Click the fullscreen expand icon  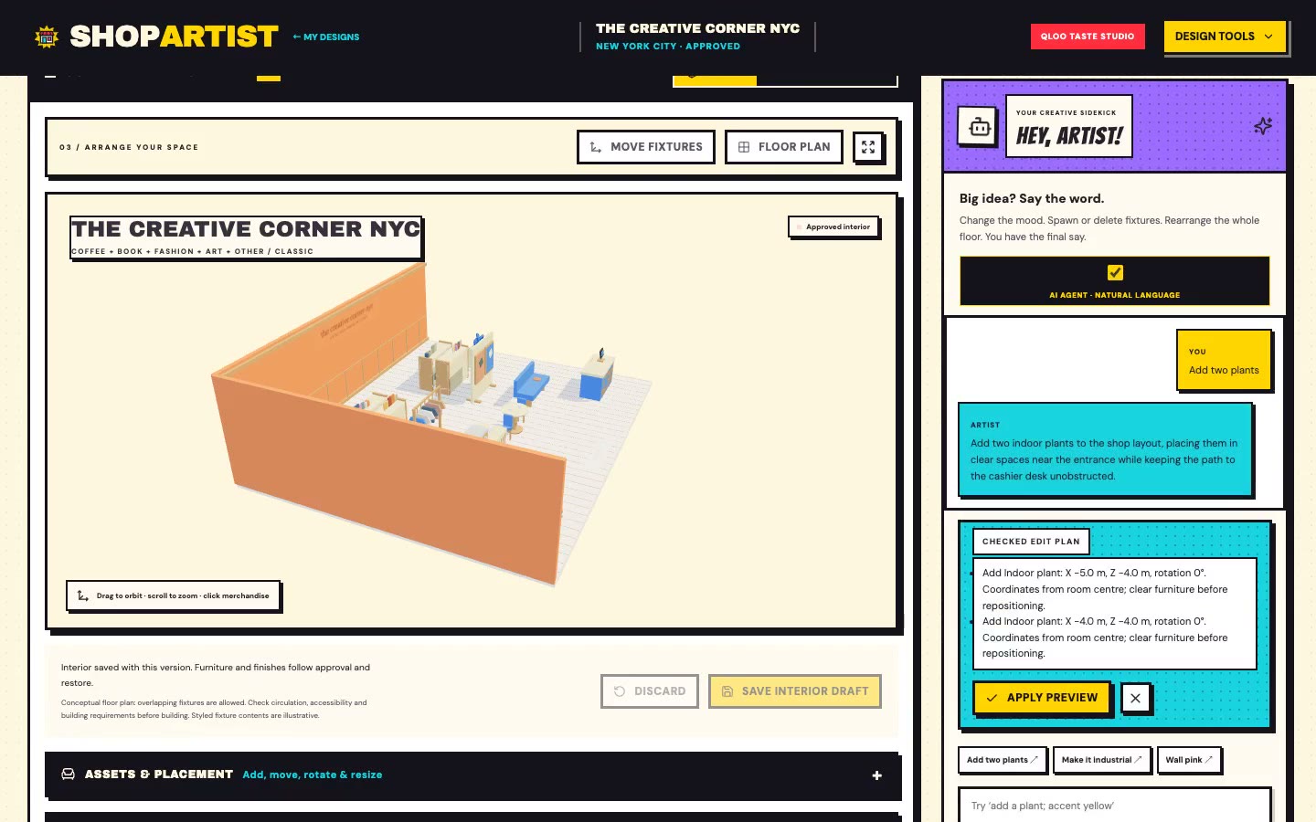tap(868, 147)
